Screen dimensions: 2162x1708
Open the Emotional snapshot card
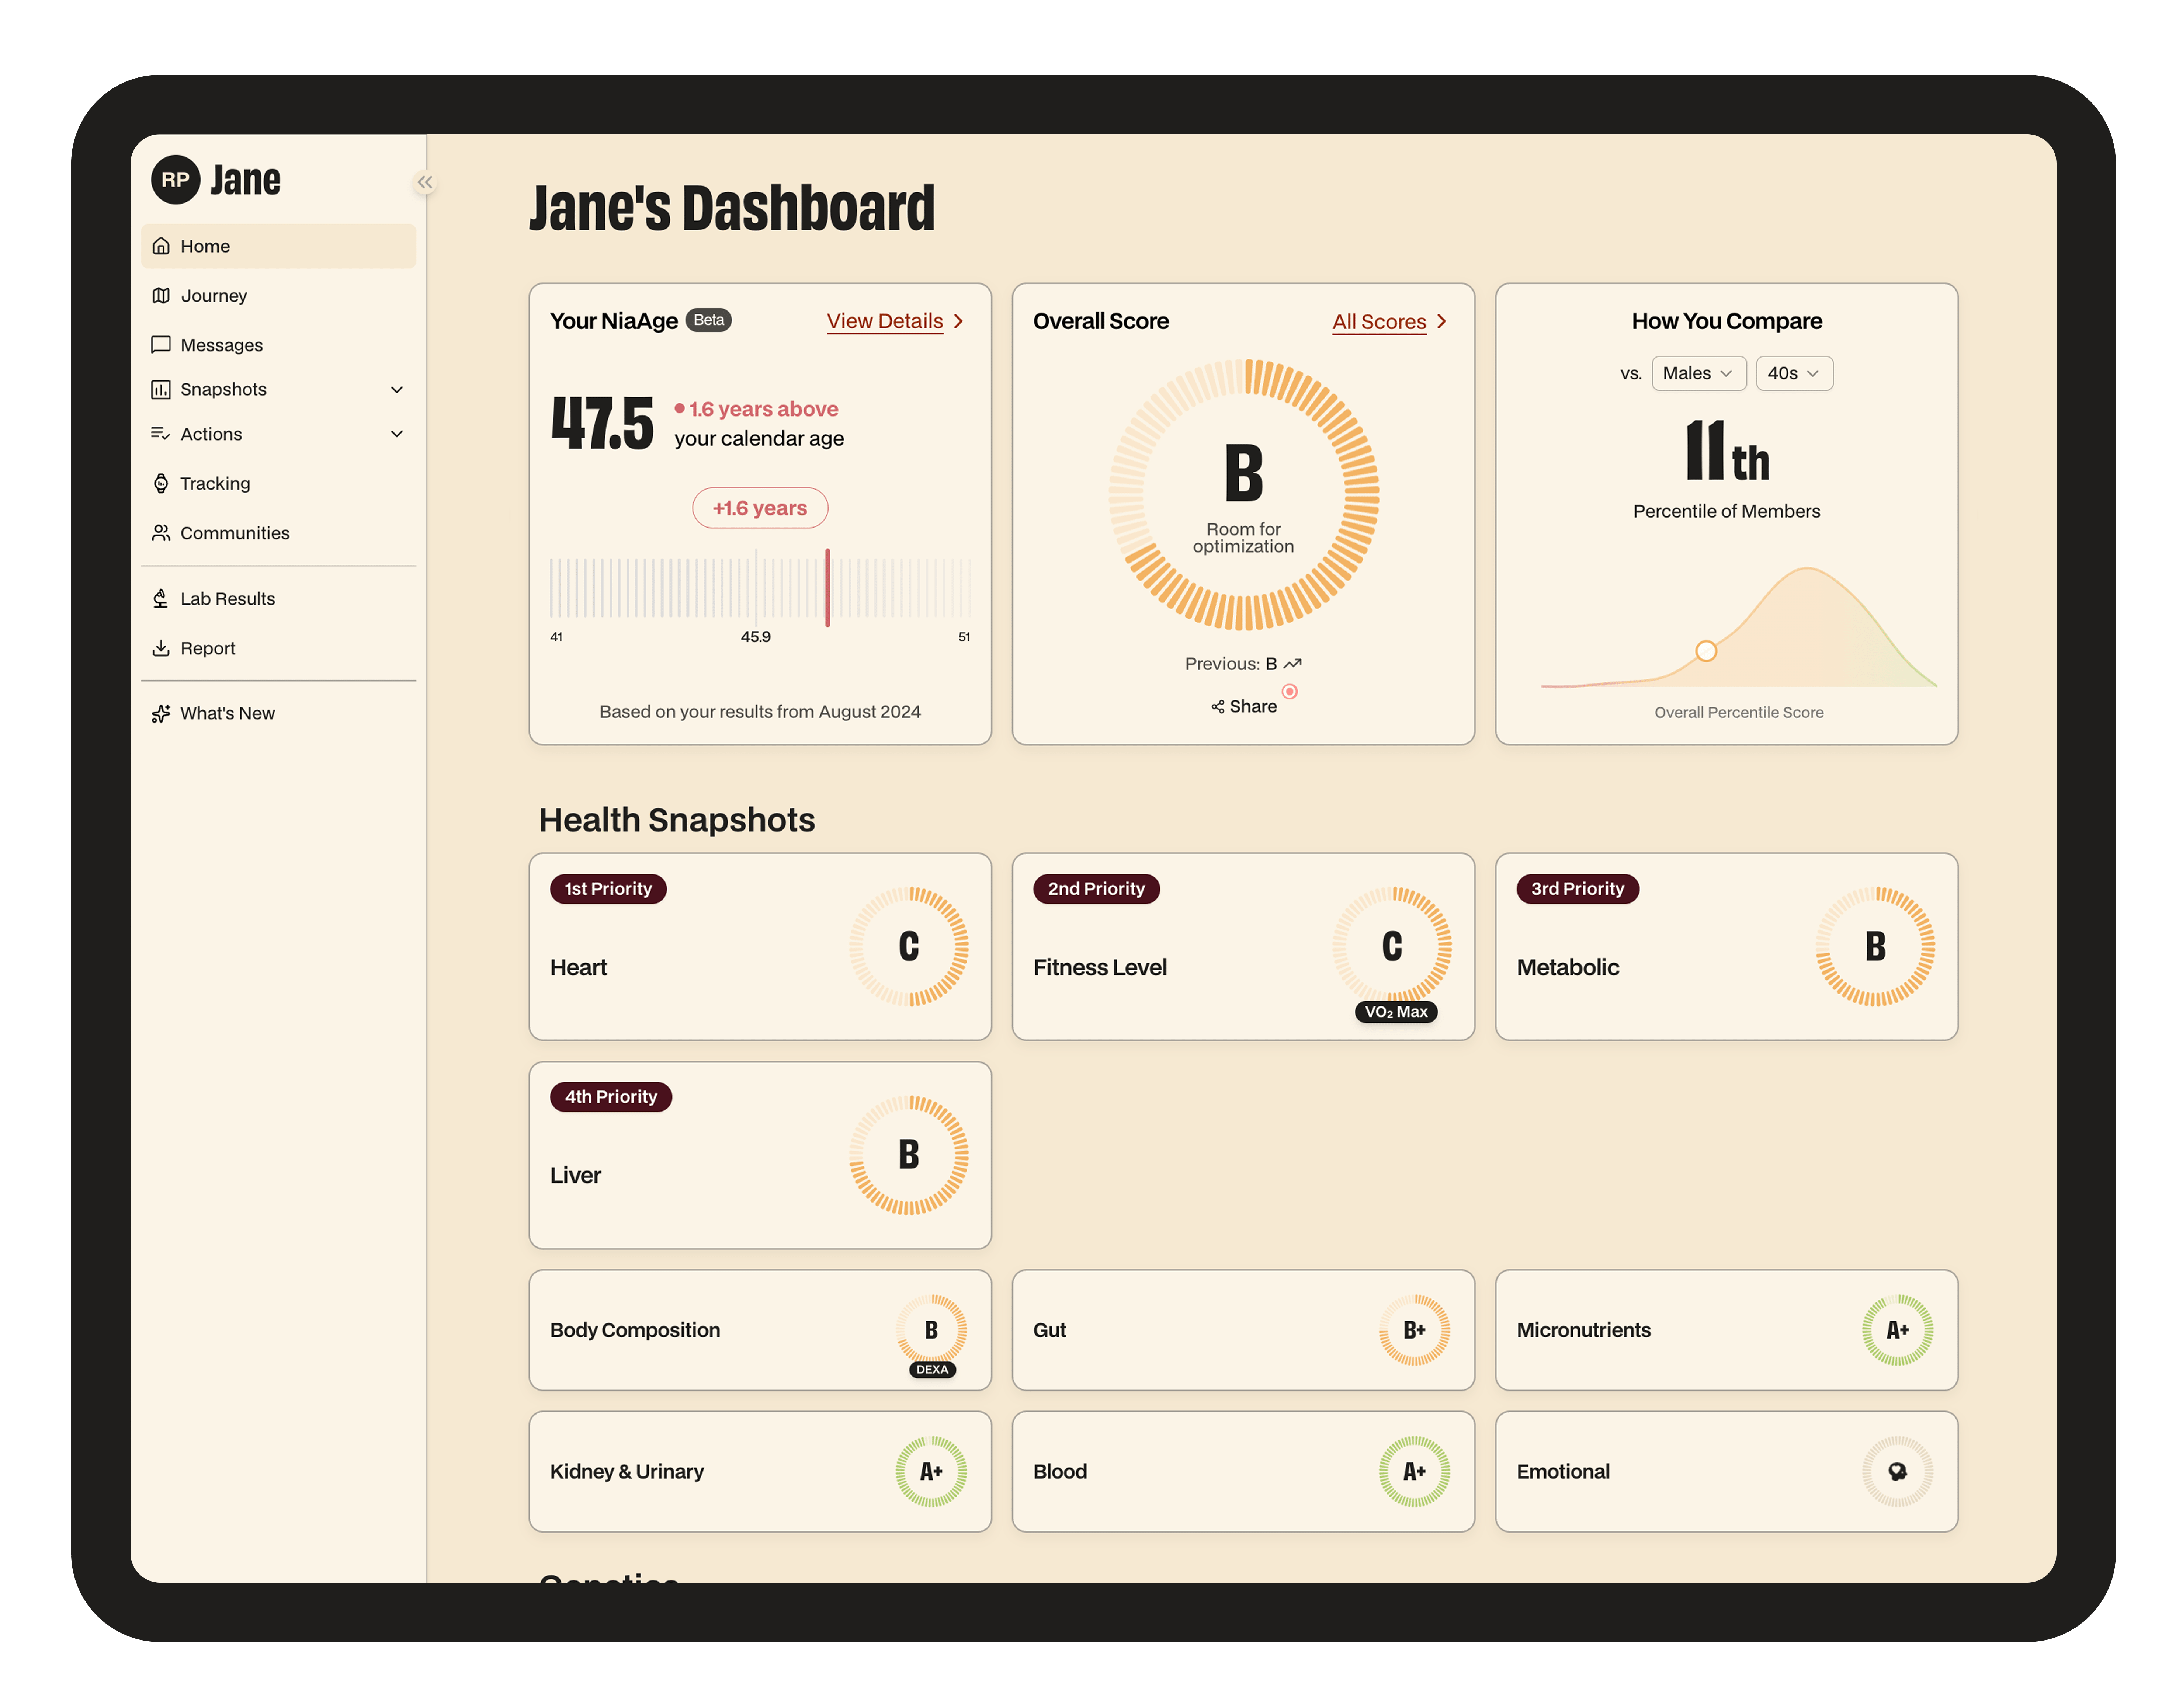coord(1726,1472)
